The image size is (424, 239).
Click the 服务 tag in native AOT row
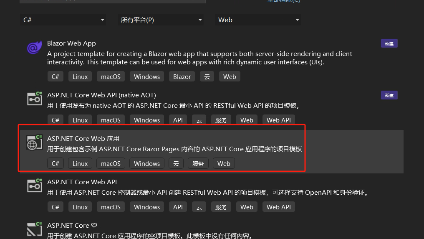221,120
